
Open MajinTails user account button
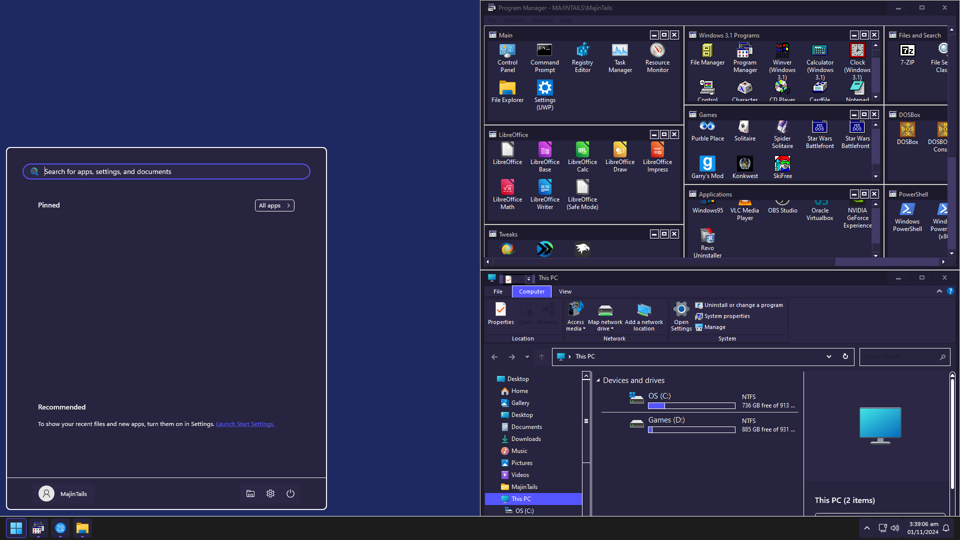point(63,493)
